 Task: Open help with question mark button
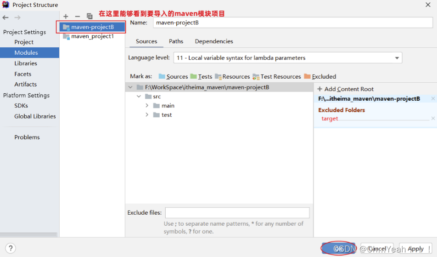pyautogui.click(x=11, y=248)
